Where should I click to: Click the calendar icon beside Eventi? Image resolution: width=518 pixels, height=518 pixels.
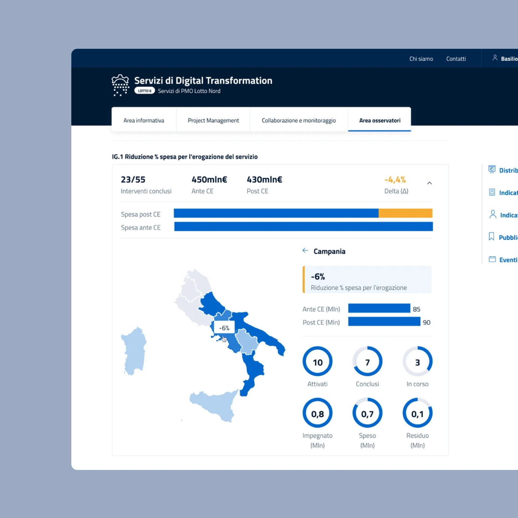pos(492,259)
